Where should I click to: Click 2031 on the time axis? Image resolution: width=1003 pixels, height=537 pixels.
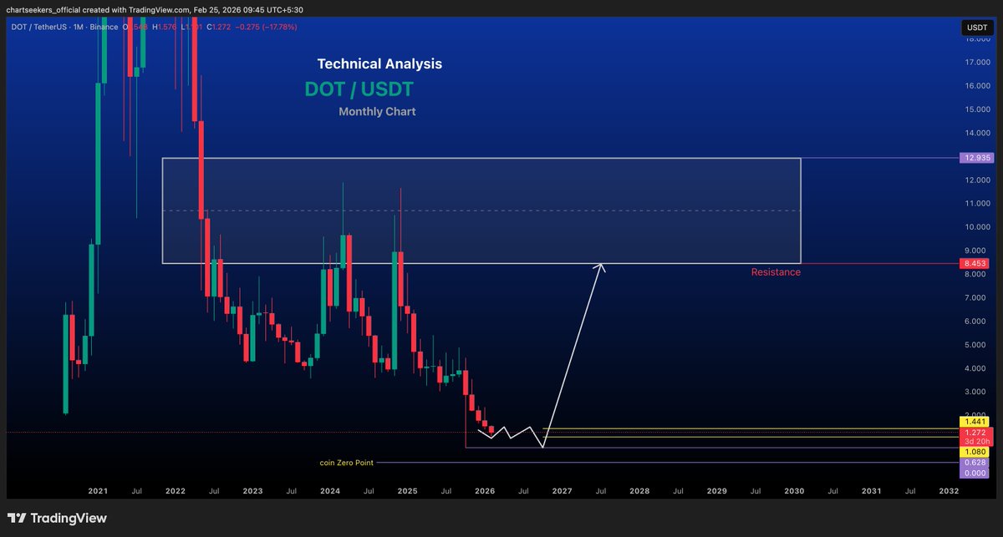tap(870, 492)
